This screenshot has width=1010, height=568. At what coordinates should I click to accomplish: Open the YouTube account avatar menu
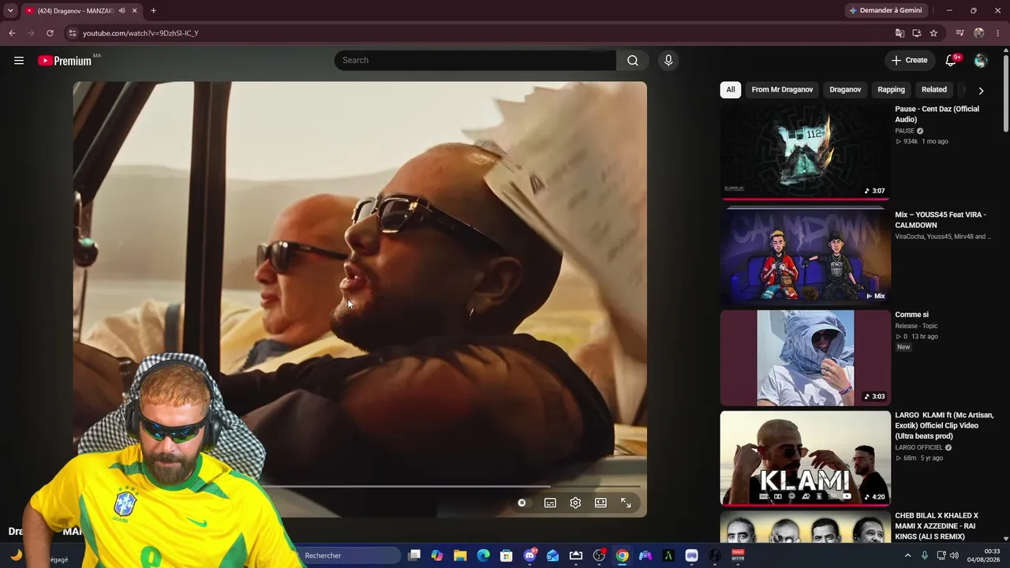click(981, 61)
